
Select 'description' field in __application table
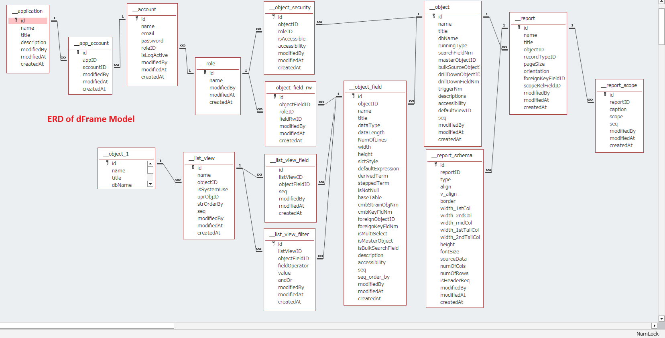[33, 42]
